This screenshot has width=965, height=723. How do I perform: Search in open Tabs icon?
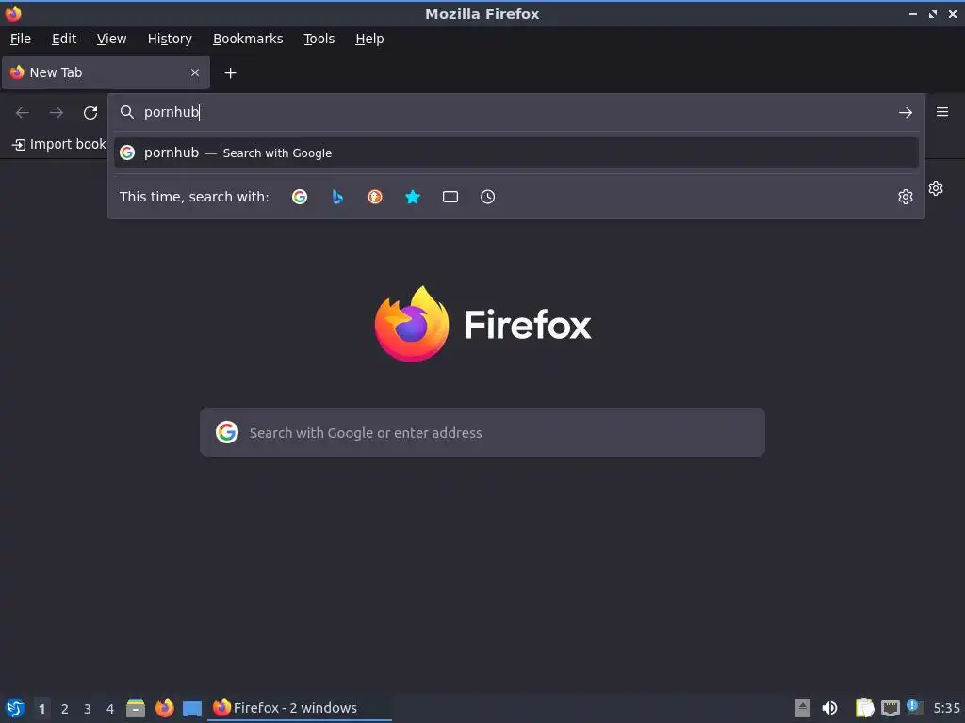[450, 197]
